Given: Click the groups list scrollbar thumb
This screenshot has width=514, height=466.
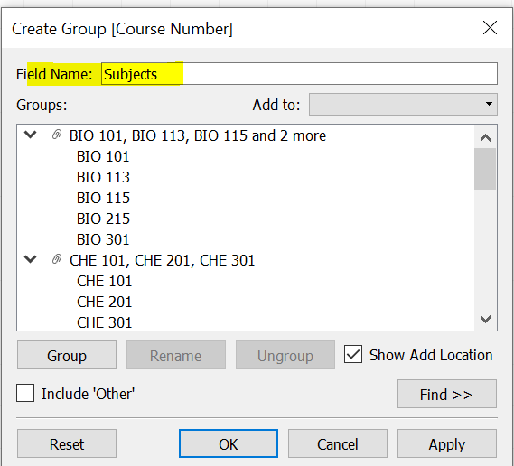Looking at the screenshot, I should pyautogui.click(x=485, y=169).
